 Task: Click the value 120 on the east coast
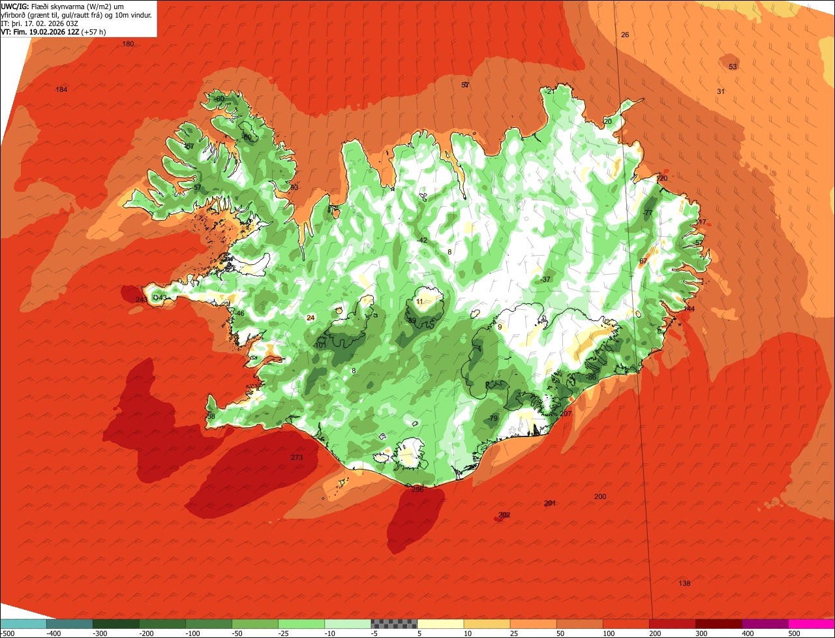[x=662, y=178]
